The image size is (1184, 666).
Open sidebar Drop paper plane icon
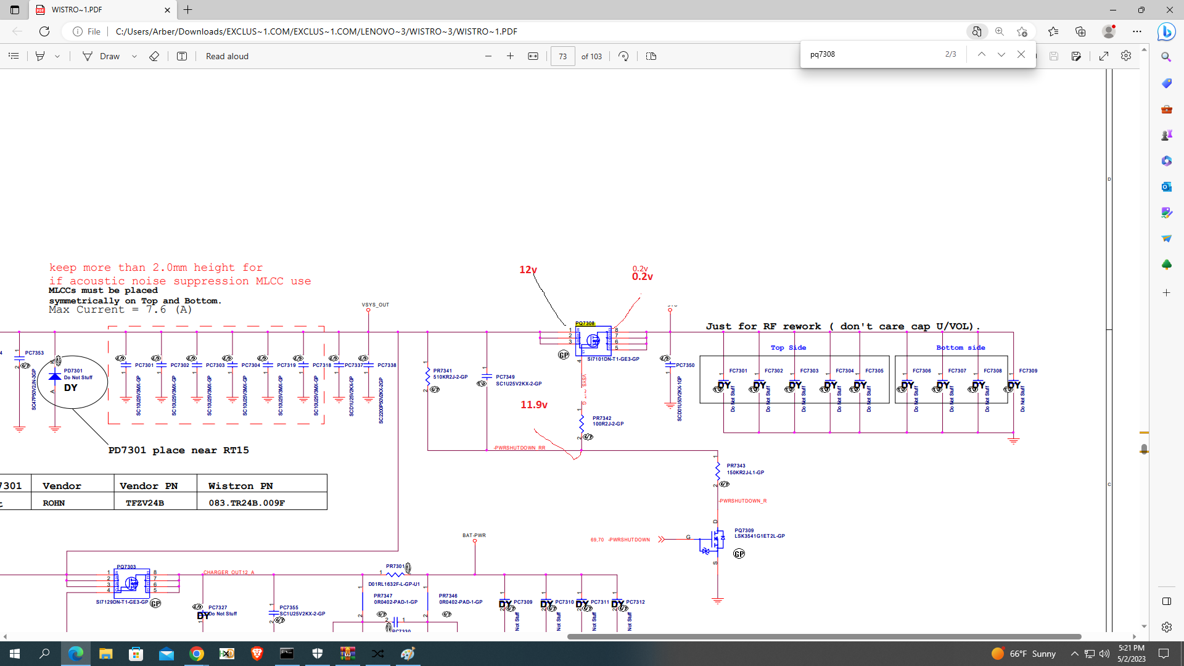click(1166, 239)
